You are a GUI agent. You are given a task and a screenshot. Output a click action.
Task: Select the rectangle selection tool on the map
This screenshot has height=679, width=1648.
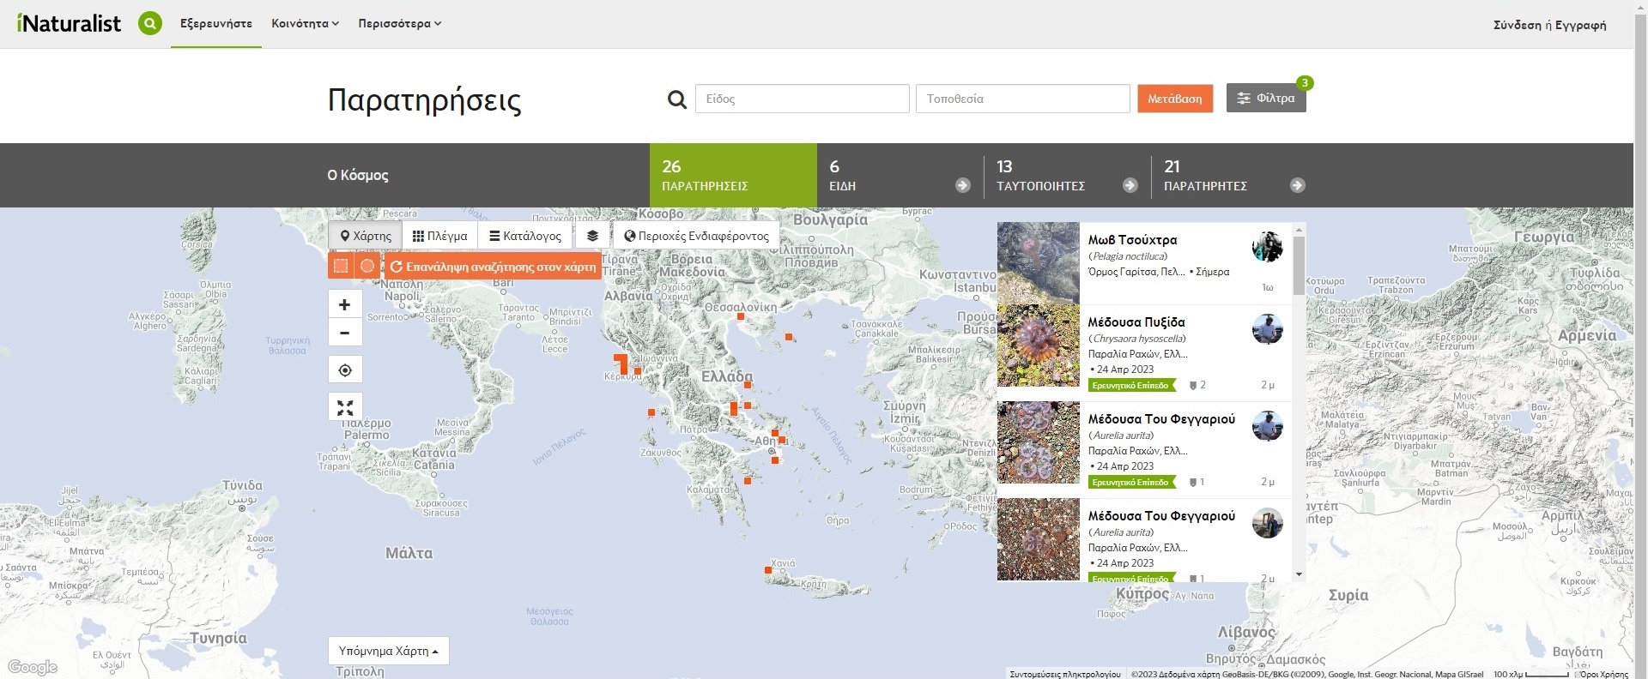(x=341, y=266)
